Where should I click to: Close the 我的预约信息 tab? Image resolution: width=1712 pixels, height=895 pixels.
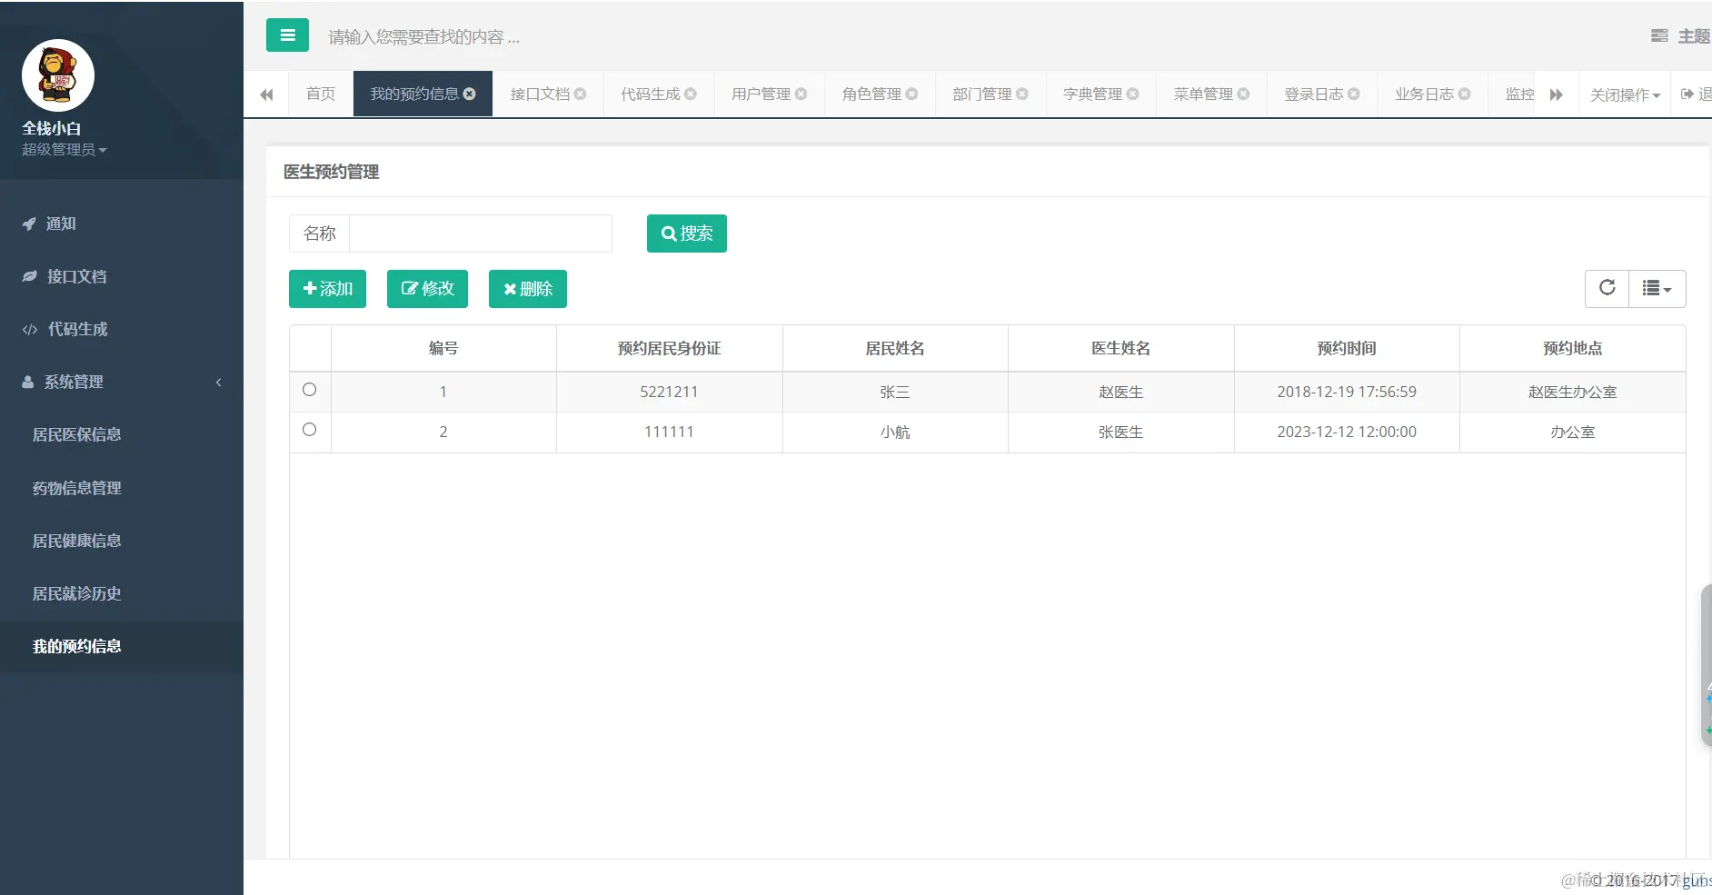pyautogui.click(x=469, y=94)
